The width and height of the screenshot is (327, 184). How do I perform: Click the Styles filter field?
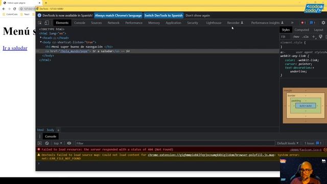[x=285, y=37]
